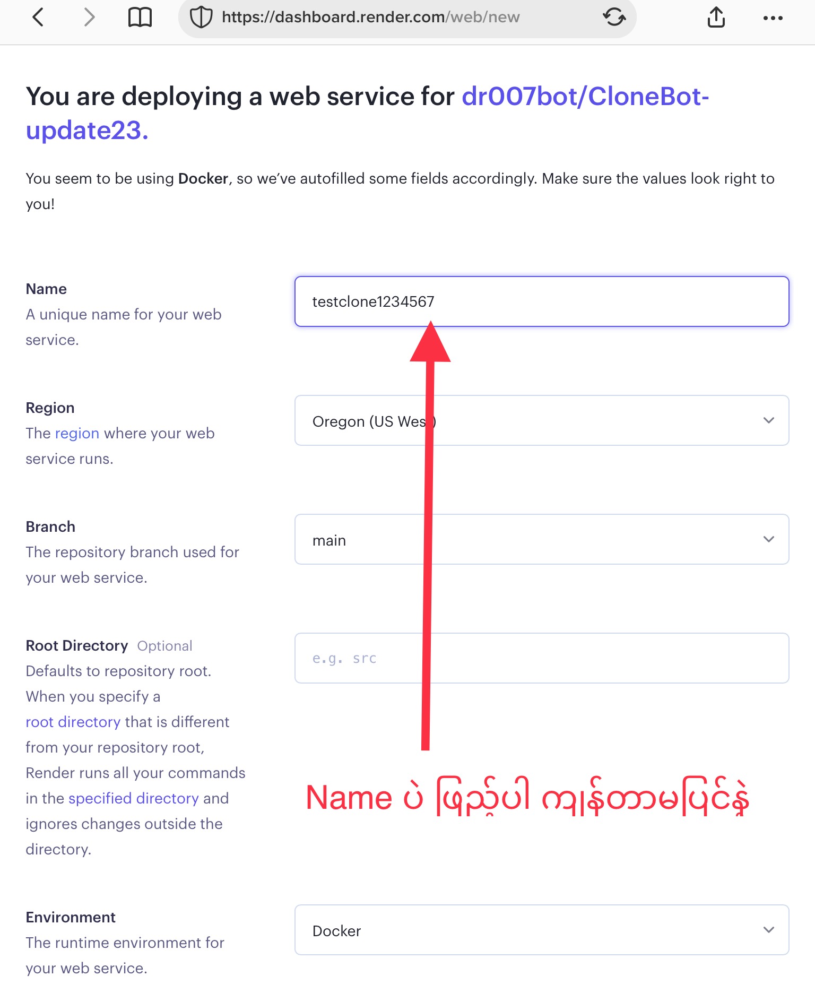
Task: Tap the share icon
Action: (716, 18)
